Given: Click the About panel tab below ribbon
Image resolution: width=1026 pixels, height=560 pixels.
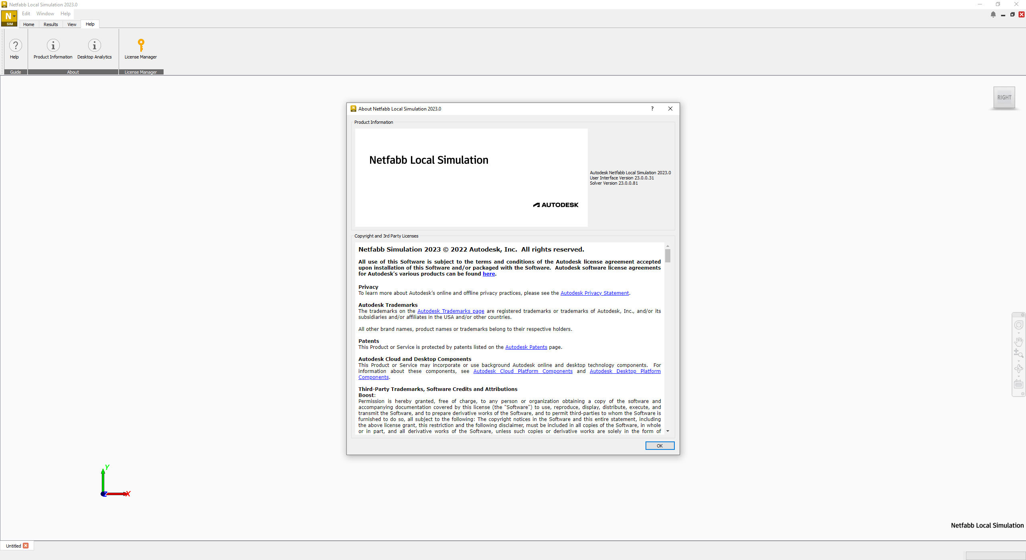Looking at the screenshot, I should coord(72,72).
